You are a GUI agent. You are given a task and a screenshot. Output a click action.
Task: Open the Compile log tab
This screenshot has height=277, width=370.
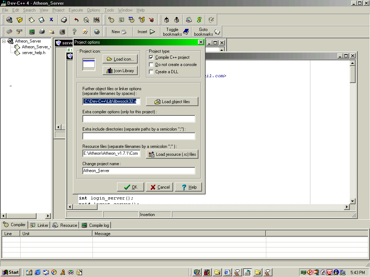click(x=95, y=225)
